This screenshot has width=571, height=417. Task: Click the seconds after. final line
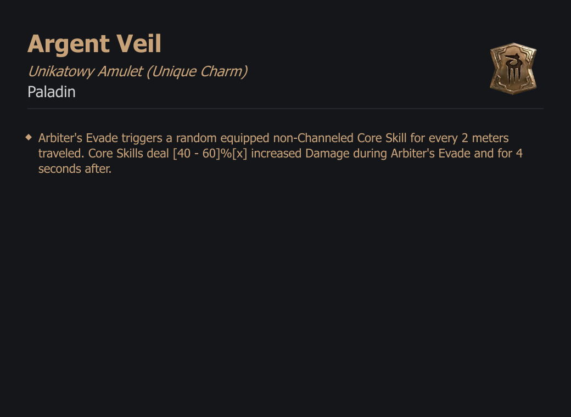pyautogui.click(x=75, y=168)
